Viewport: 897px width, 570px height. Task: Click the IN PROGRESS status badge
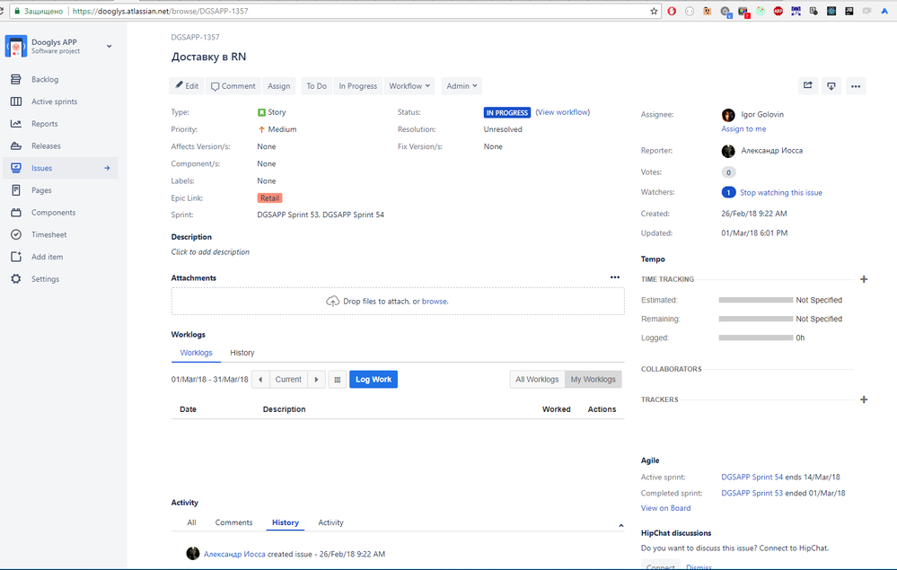click(x=506, y=112)
